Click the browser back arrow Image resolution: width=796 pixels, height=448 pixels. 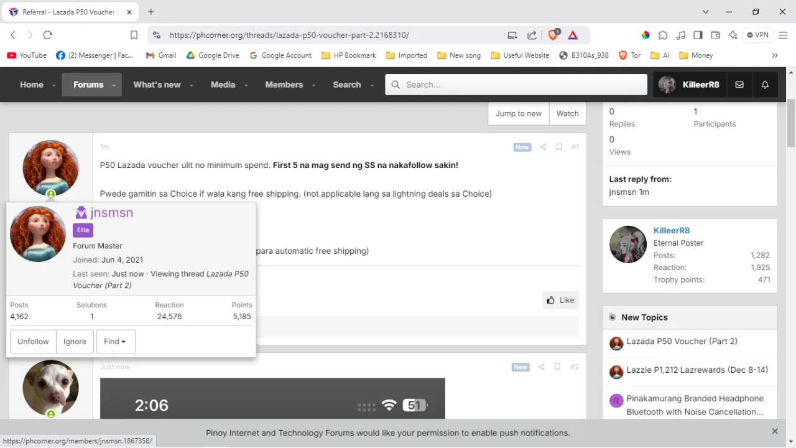tap(13, 35)
